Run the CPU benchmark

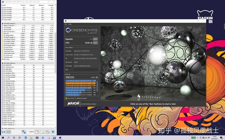[x=95, y=43]
